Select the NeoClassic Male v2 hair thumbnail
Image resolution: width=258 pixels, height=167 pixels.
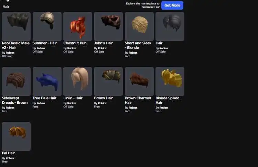[16, 26]
